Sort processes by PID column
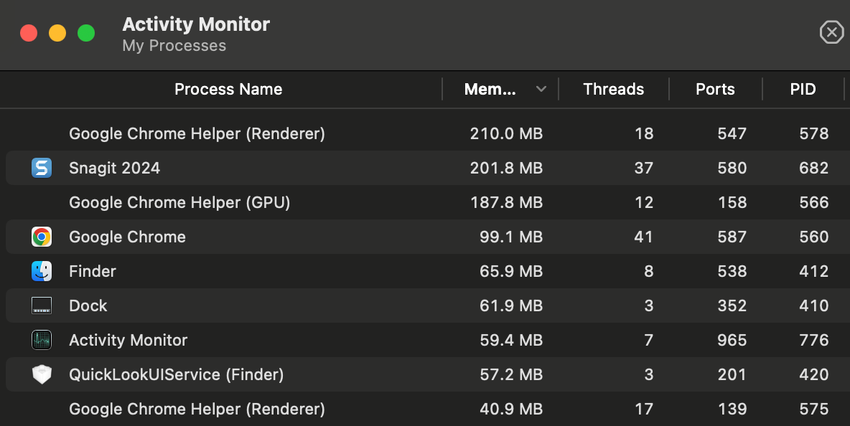The width and height of the screenshot is (850, 426). pyautogui.click(x=803, y=89)
